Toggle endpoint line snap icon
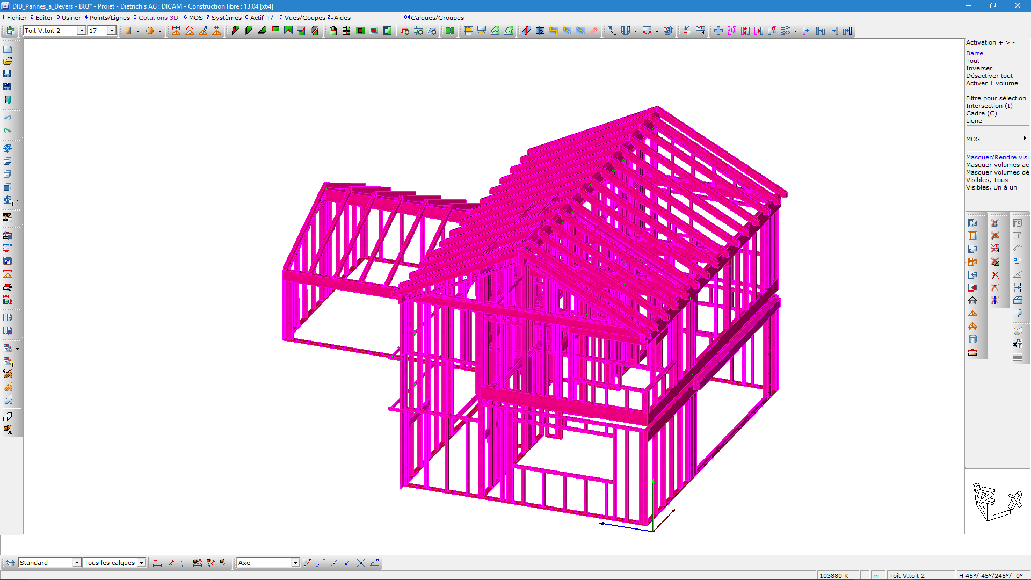The height and width of the screenshot is (580, 1031). coord(321,563)
